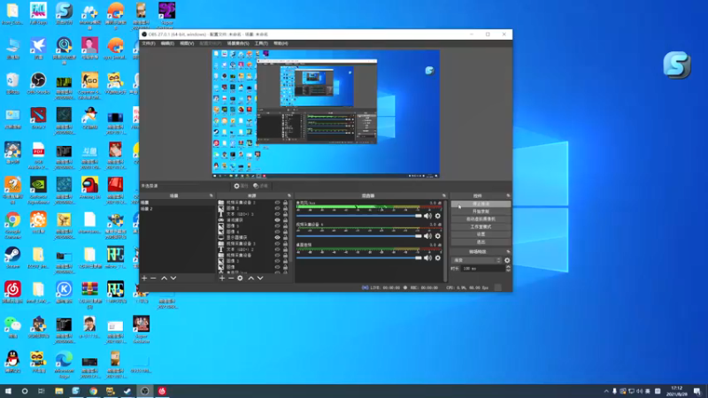708x398 pixels.
Task: Open 桌面音频 mixer gear menu
Action: pos(437,257)
